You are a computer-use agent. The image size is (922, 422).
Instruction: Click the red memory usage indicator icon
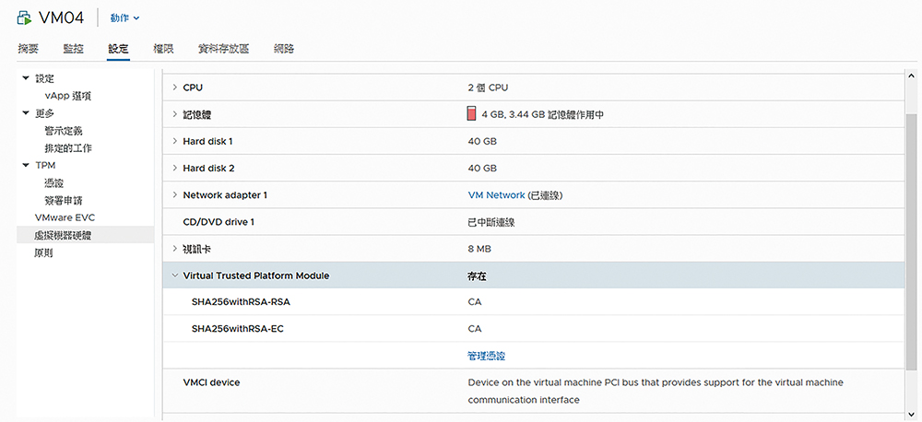pos(471,114)
